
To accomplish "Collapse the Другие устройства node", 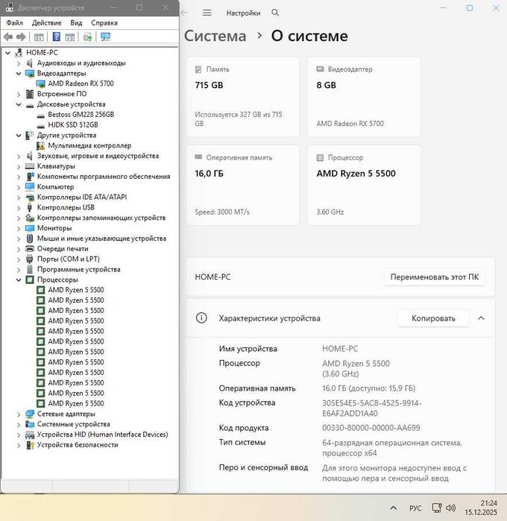I will coord(19,135).
